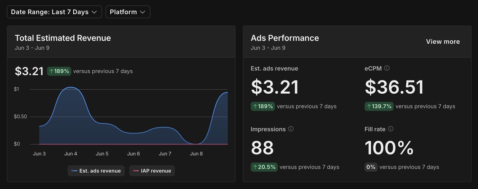Toggle the IAP revenue legend item

(152, 171)
